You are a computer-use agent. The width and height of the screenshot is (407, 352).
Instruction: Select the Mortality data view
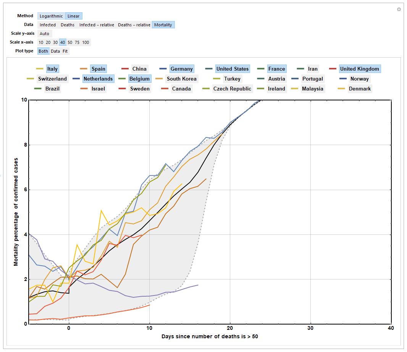(x=163, y=25)
